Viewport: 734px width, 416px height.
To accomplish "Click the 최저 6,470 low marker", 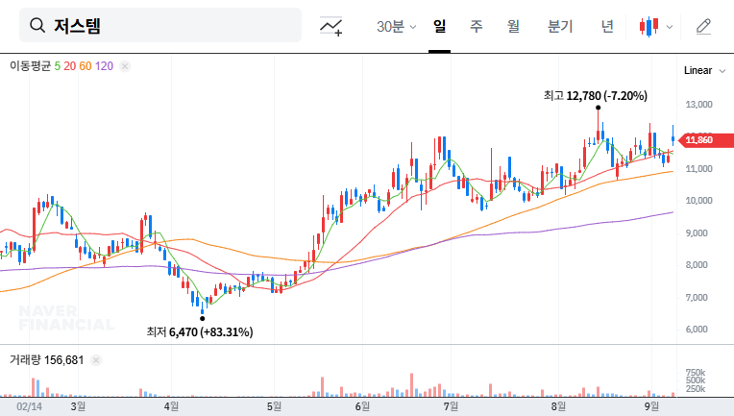I will tap(199, 331).
